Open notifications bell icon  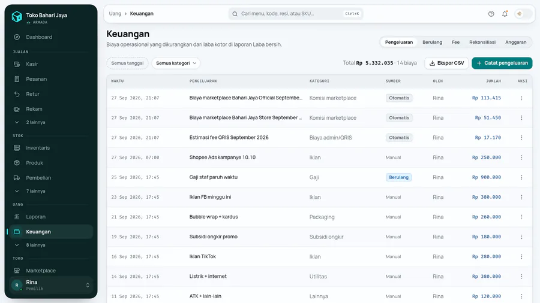(505, 14)
